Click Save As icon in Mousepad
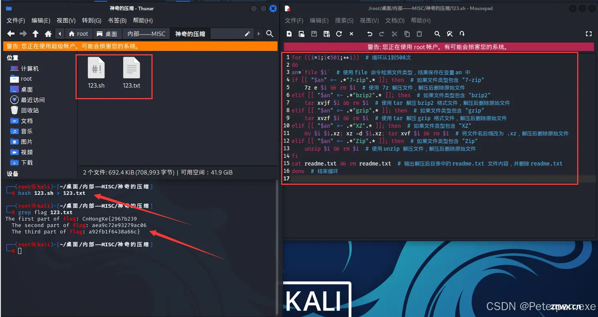598x317 pixels. [327, 34]
